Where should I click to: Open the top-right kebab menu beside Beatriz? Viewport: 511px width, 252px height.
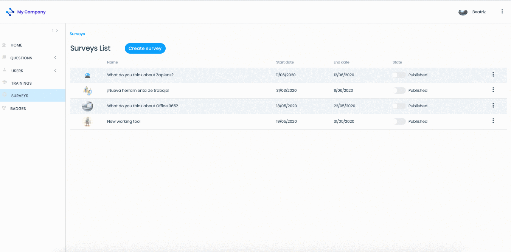tap(502, 11)
